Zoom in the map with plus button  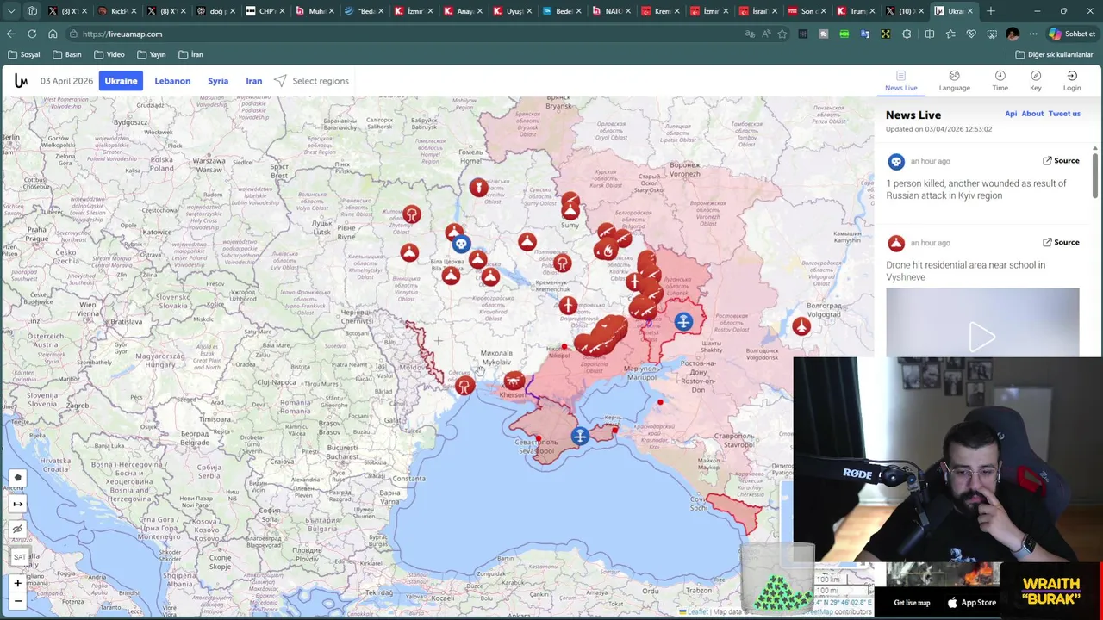point(17,584)
